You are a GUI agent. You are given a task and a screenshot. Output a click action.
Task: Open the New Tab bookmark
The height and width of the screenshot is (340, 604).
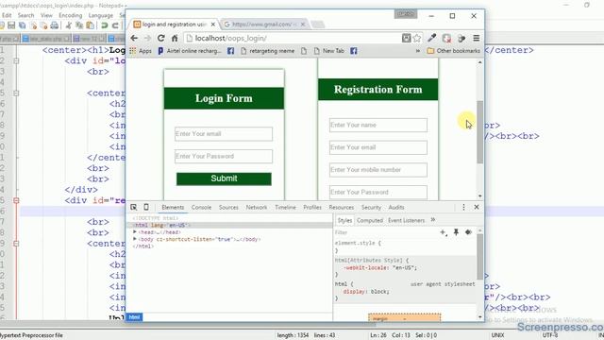click(329, 51)
